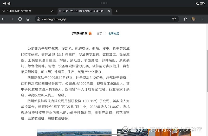Open the 公司介绍 breadcrumb link
Image resolution: width=208 pixels, height=136 pixels.
pos(114,34)
